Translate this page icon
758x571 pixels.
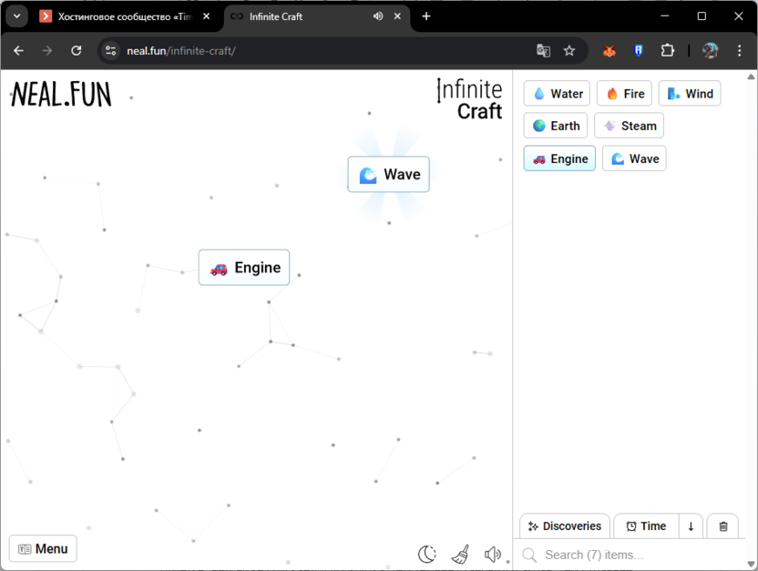[543, 51]
